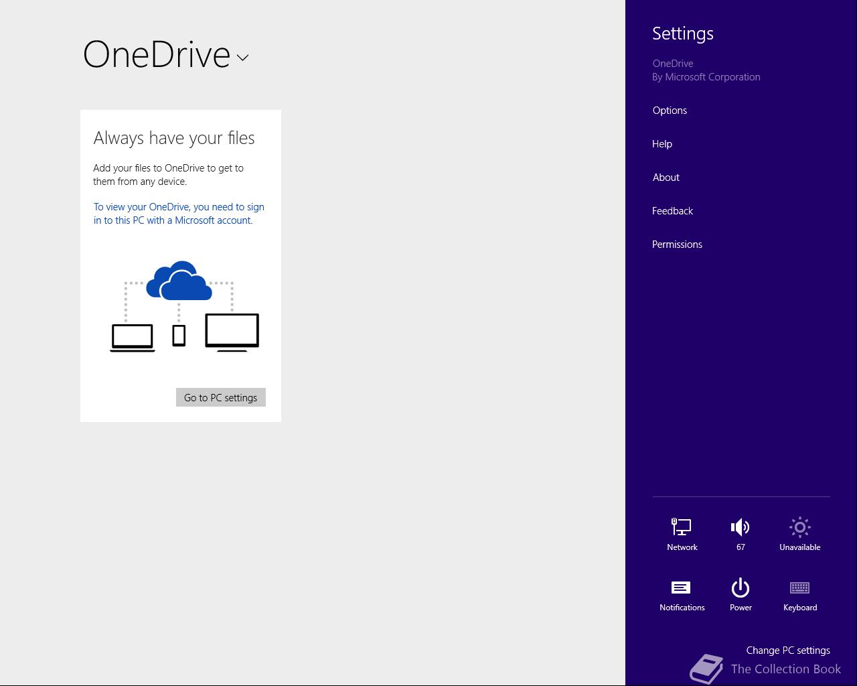Open Permissions in the Settings pane
This screenshot has width=857, height=686.
(x=677, y=245)
